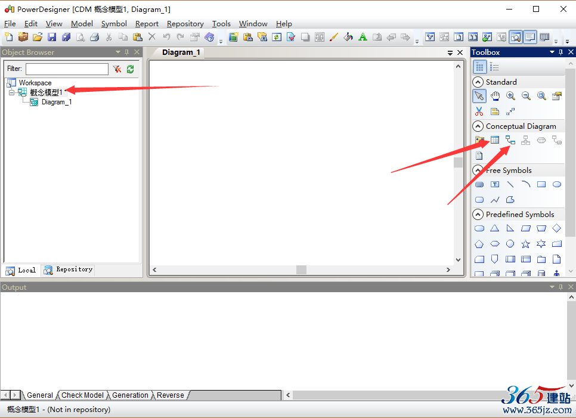Image resolution: width=576 pixels, height=418 pixels.
Task: Select the Line tool in Free Symbols
Action: click(510, 184)
